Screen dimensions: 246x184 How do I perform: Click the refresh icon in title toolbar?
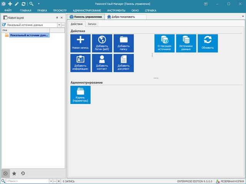24,3
